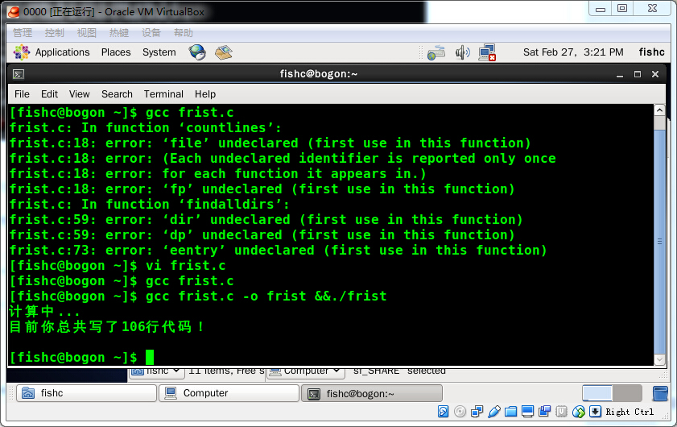Click the Right Ctrl host key label

(630, 412)
